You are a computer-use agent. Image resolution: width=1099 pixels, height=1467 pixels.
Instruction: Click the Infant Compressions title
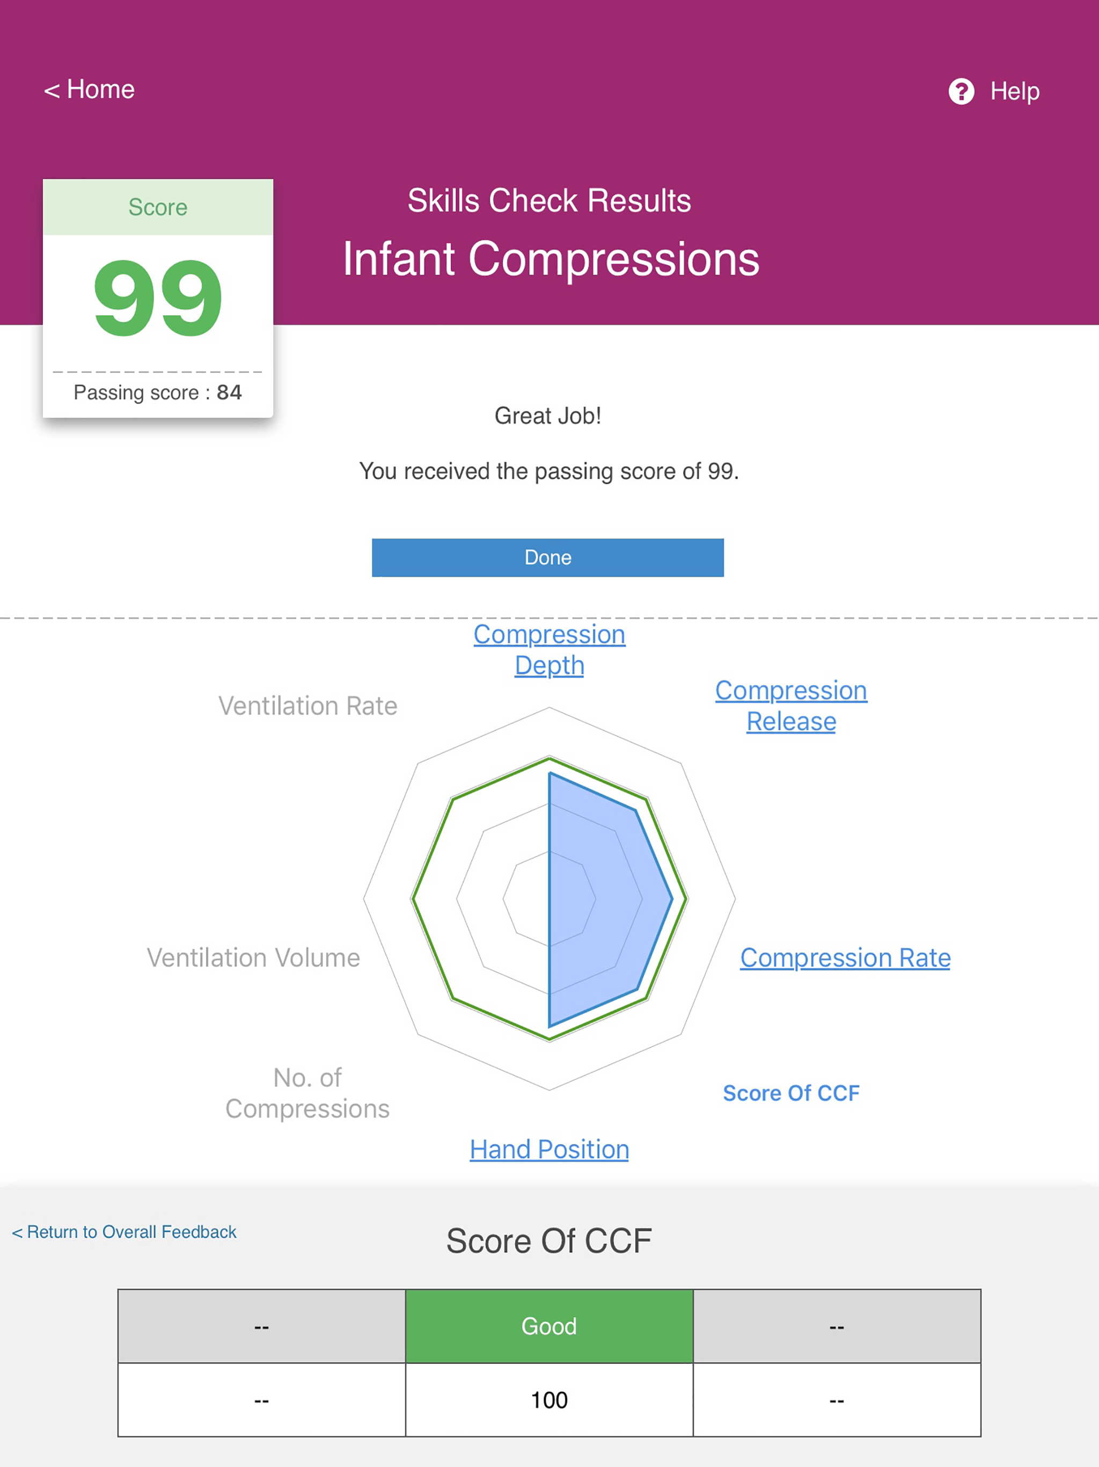click(551, 259)
